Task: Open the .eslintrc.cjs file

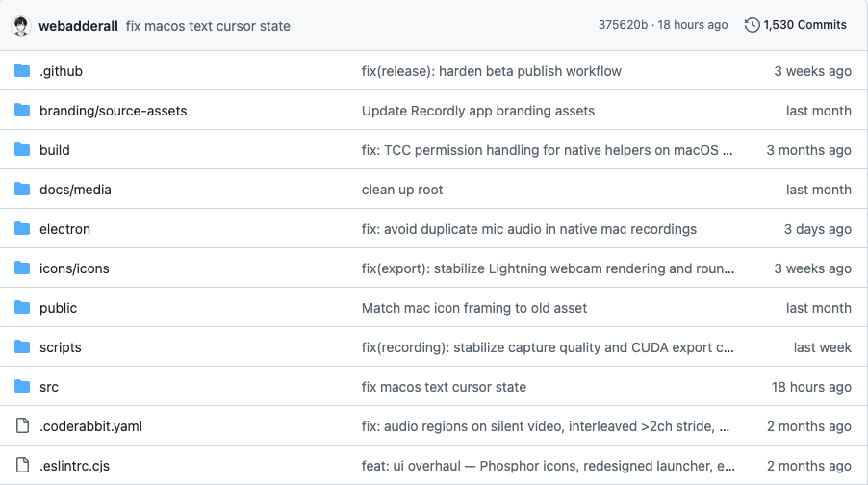Action: point(74,466)
